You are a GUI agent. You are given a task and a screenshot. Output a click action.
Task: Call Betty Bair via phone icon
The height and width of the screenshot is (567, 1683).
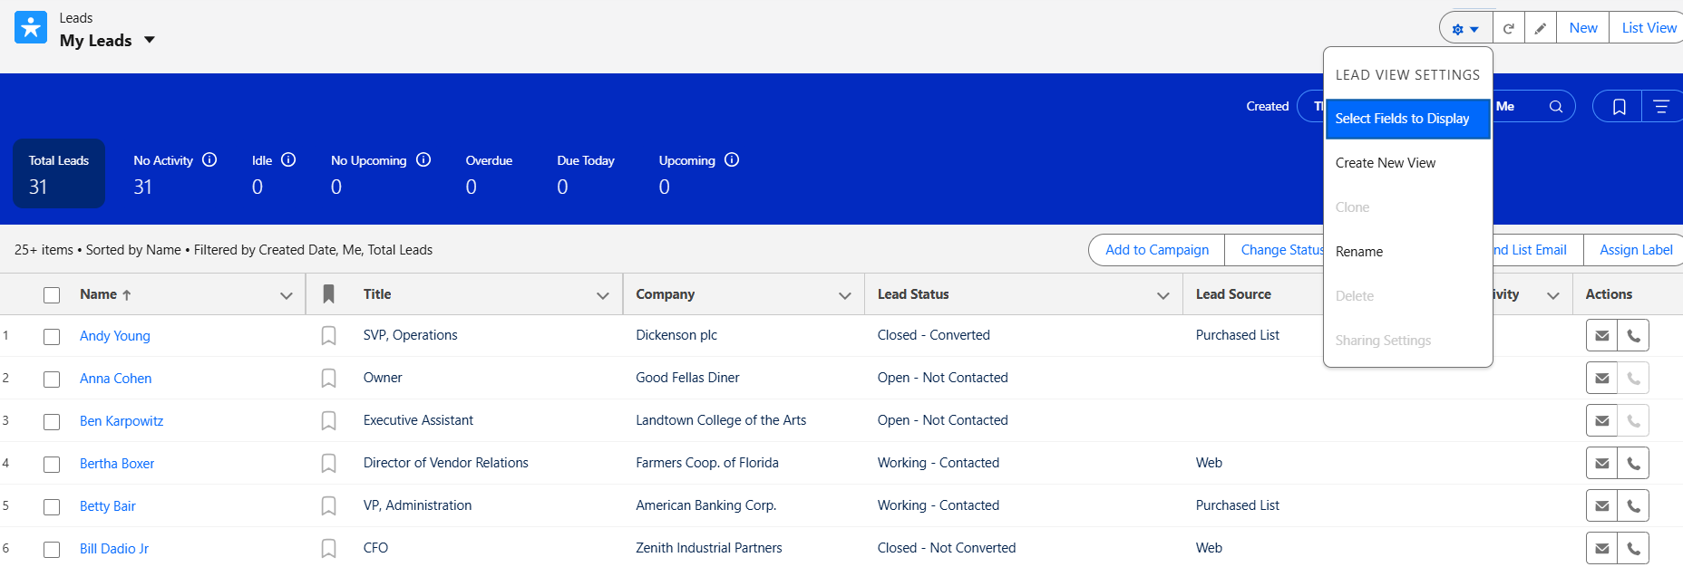click(1633, 506)
